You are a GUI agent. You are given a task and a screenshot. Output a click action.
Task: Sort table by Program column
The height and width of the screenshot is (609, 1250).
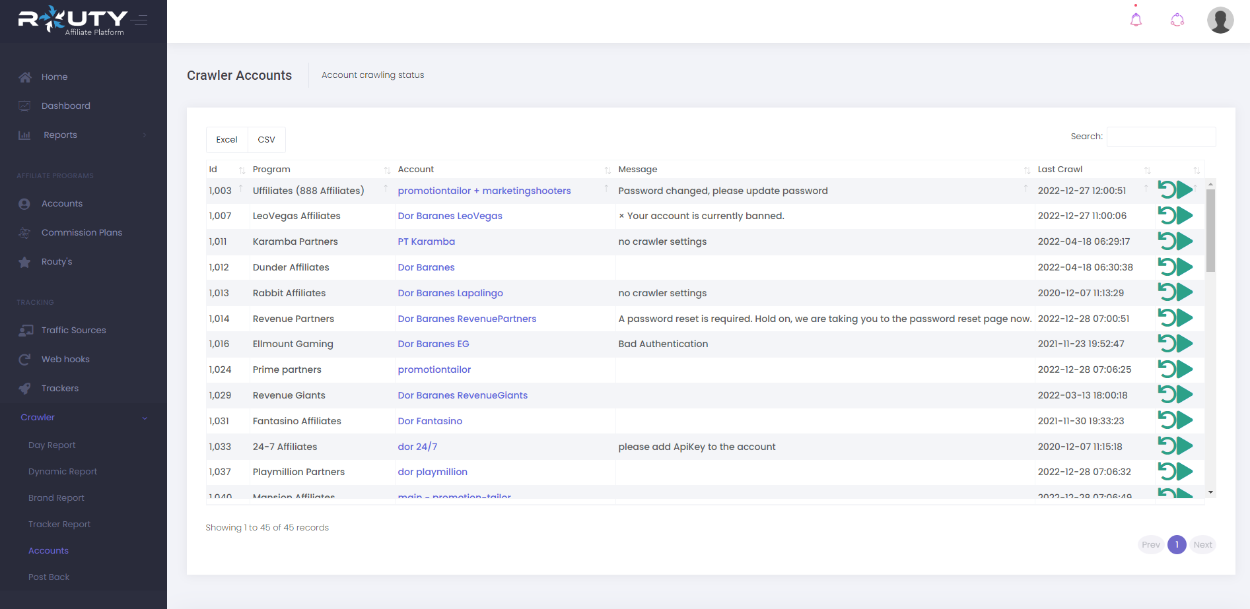point(322,170)
